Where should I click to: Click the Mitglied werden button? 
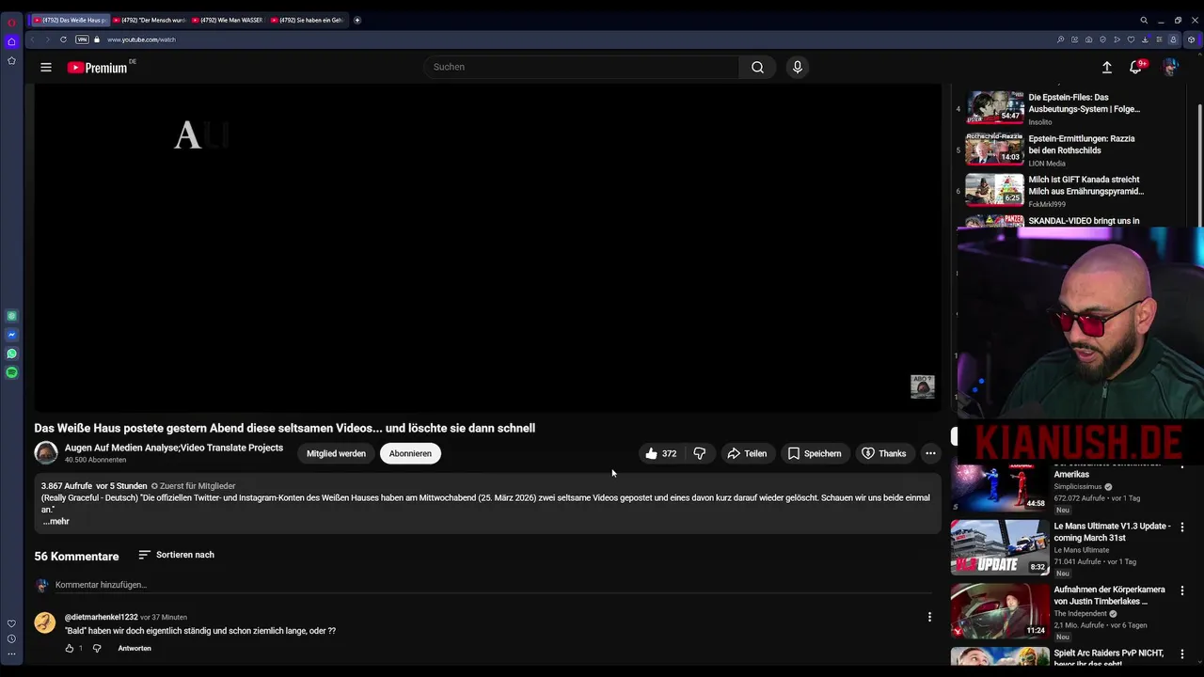[336, 453]
